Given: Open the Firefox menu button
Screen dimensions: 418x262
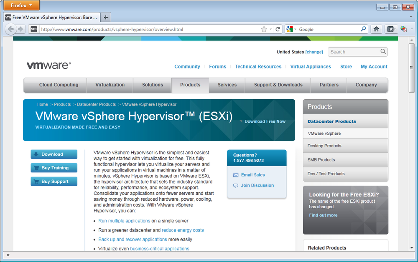Looking at the screenshot, I should pyautogui.click(x=21, y=5).
